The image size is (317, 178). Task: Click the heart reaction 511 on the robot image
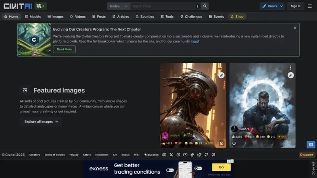click(x=179, y=143)
